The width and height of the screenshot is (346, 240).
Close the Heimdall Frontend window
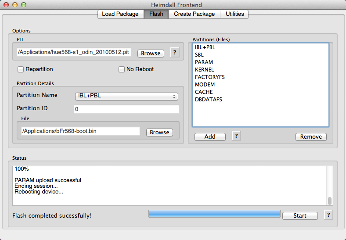(x=6, y=5)
